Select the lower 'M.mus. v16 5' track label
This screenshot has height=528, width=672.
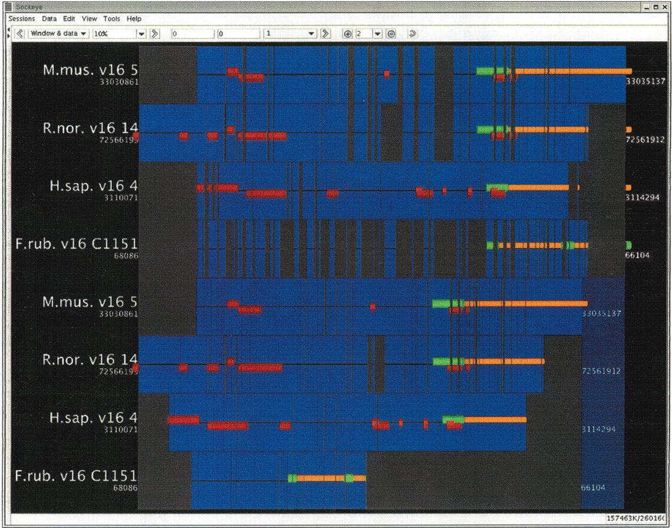(x=90, y=301)
